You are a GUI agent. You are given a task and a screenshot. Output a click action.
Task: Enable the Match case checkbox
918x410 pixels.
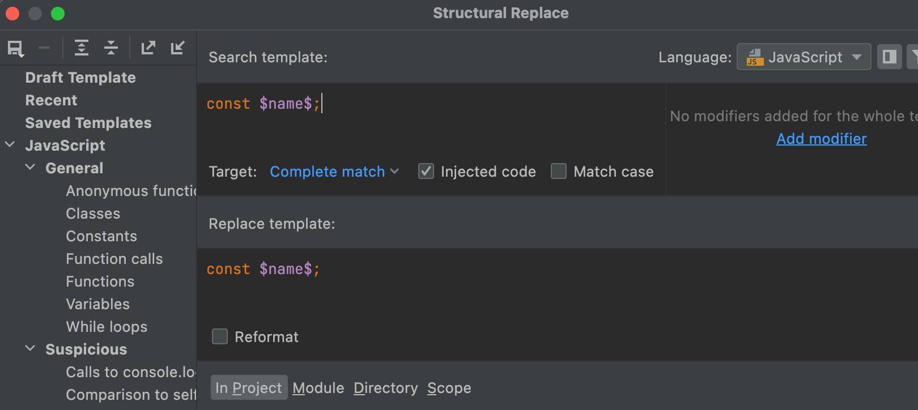559,171
